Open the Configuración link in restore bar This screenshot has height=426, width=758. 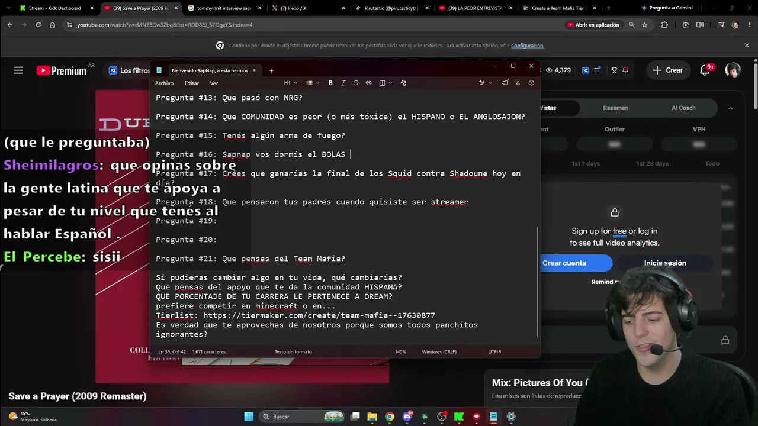click(527, 46)
